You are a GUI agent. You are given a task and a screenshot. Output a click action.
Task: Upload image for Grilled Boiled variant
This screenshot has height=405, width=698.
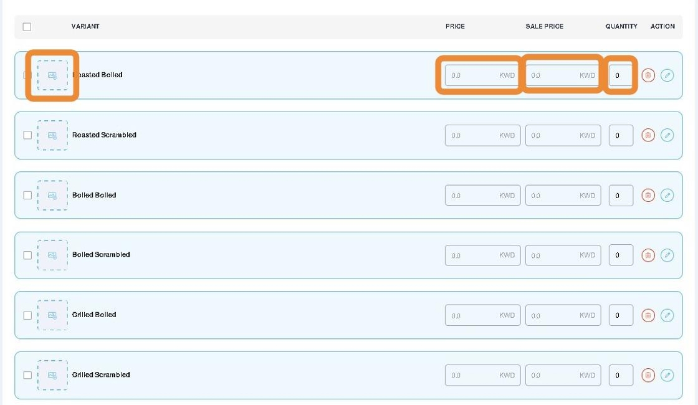tap(52, 315)
